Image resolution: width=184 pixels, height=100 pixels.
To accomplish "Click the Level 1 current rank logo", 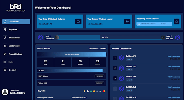I will pos(40,37).
